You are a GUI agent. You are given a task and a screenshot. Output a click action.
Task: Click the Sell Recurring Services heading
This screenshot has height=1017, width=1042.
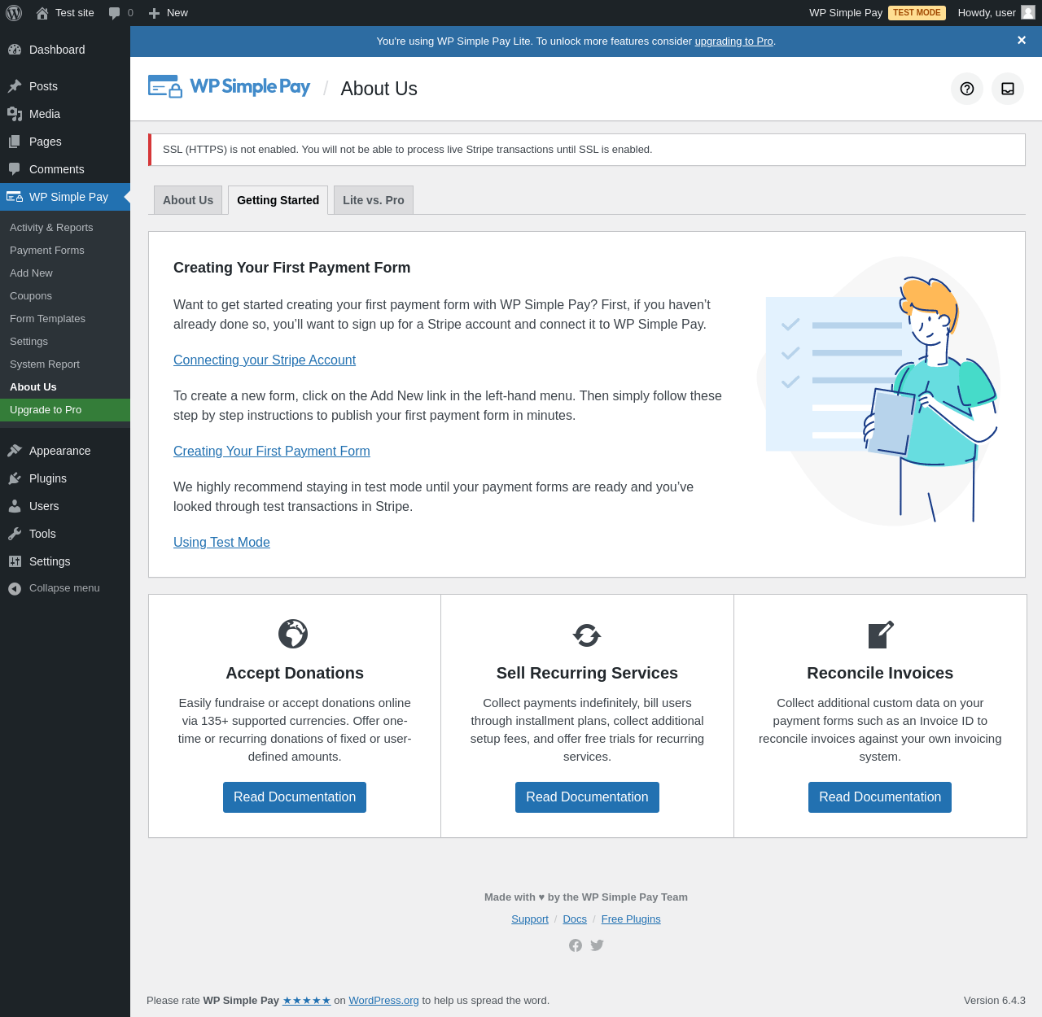coord(587,673)
